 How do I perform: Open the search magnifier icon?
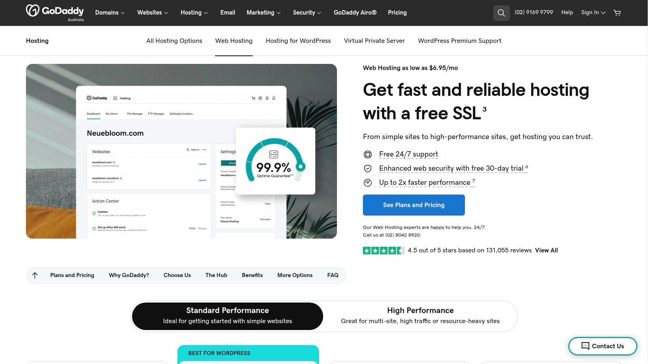coord(501,13)
